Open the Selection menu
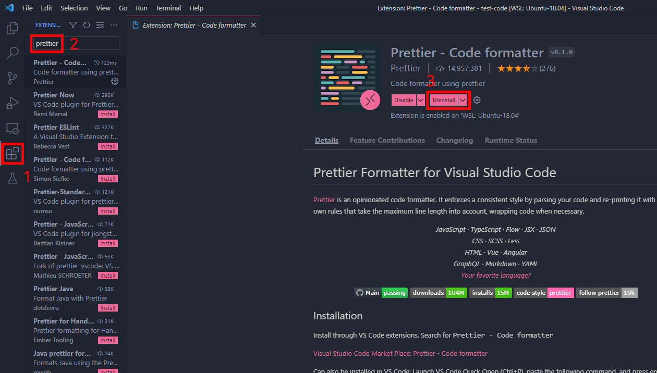This screenshot has width=657, height=373. pos(74,8)
